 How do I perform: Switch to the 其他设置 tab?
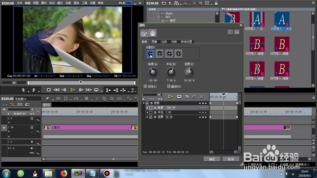tap(186, 41)
